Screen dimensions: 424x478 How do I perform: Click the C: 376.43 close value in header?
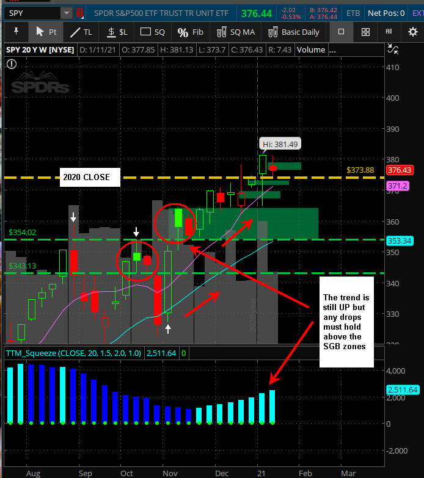(246, 49)
